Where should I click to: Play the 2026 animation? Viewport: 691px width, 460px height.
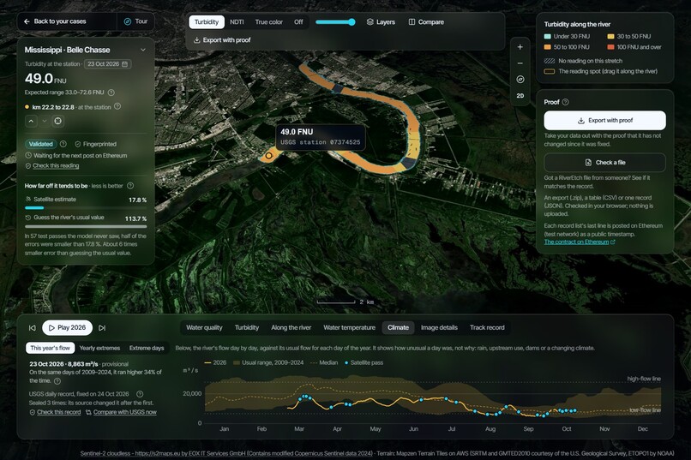click(x=67, y=328)
